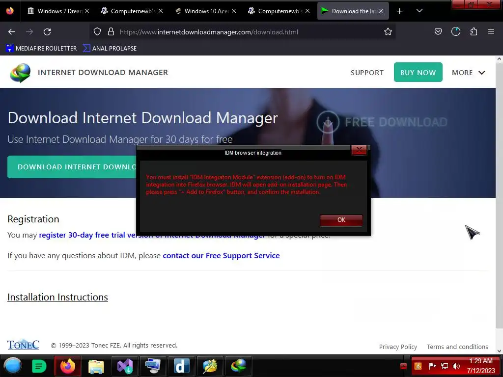The image size is (503, 377).
Task: Expand the MORE dropdown menu
Action: 468,73
